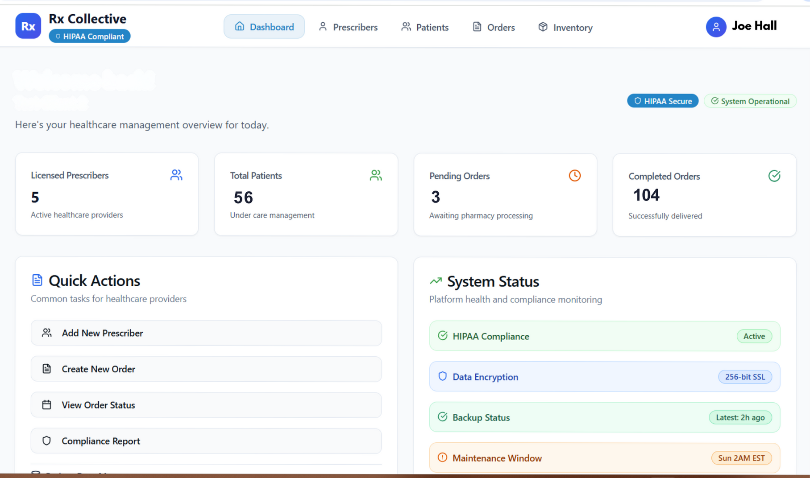Click the System Status trend icon
This screenshot has width=810, height=478.
click(436, 281)
